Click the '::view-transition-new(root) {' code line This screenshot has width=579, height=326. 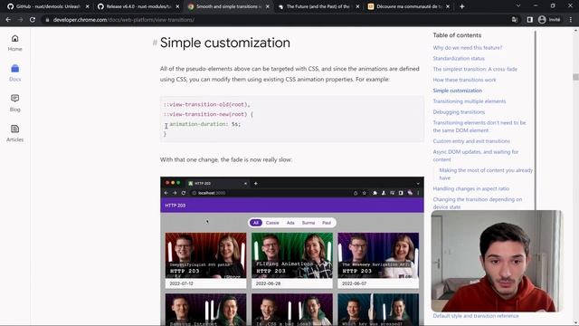click(x=208, y=114)
